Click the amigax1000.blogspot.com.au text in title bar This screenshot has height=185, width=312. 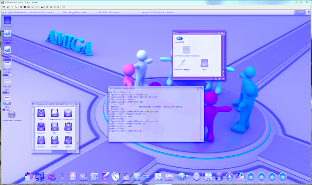click(x=157, y=12)
